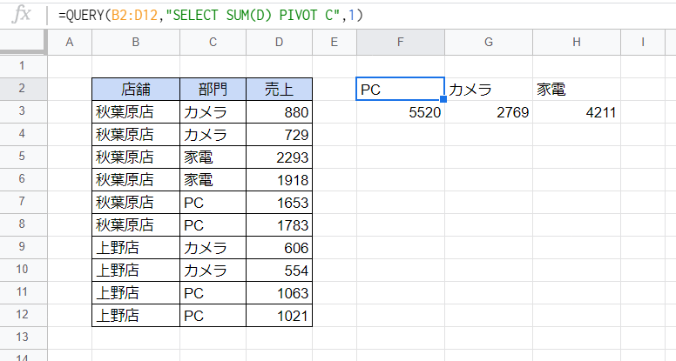
Task: Select column C header
Action: 213,42
